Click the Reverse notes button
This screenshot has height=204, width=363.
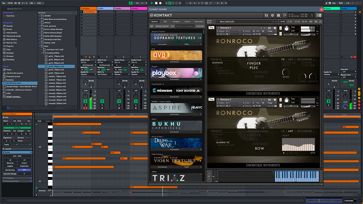pyautogui.click(x=10, y=163)
